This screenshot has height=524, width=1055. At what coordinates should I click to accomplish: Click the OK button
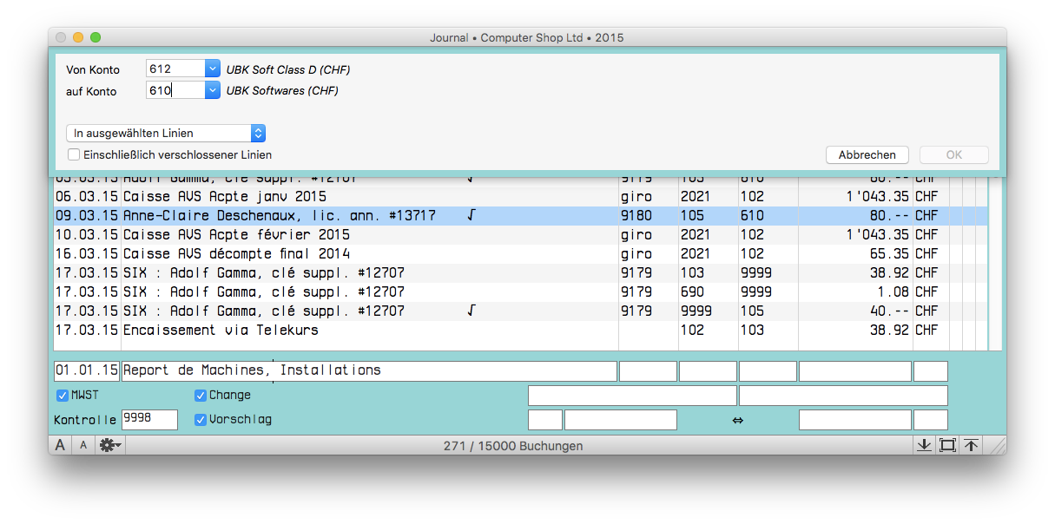coord(953,154)
